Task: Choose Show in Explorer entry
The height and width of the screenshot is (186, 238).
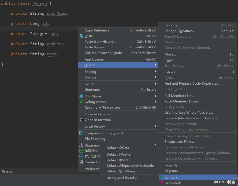Action: point(118,114)
